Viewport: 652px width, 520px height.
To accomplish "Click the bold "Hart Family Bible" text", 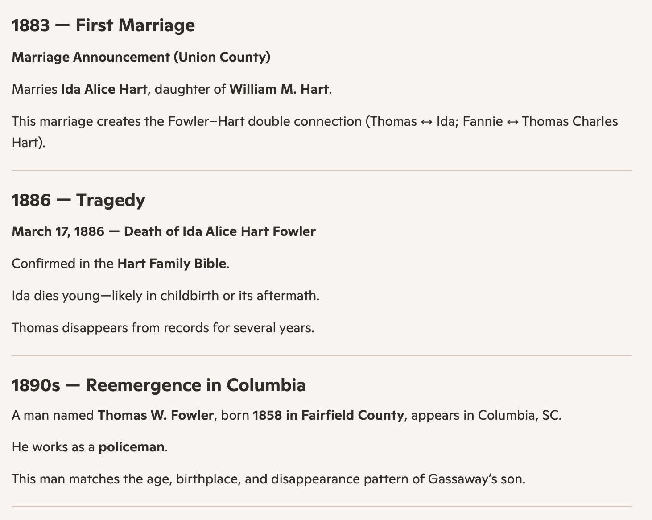I will pyautogui.click(x=172, y=264).
